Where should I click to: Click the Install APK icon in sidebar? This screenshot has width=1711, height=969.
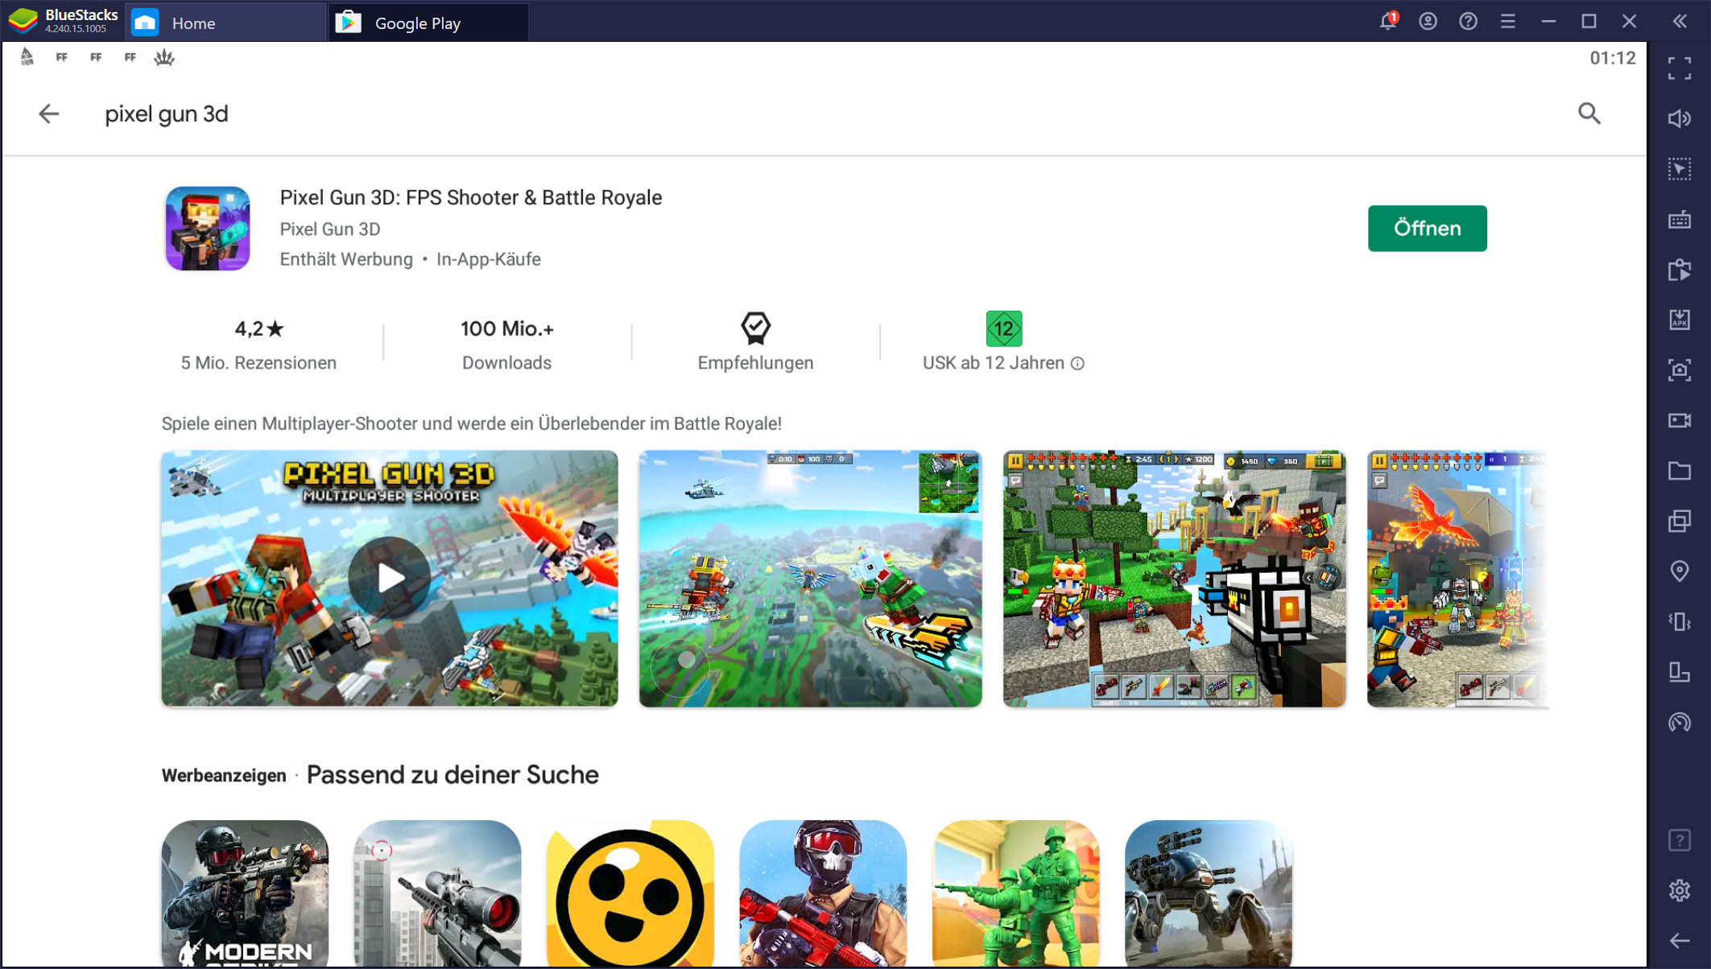pyautogui.click(x=1679, y=320)
